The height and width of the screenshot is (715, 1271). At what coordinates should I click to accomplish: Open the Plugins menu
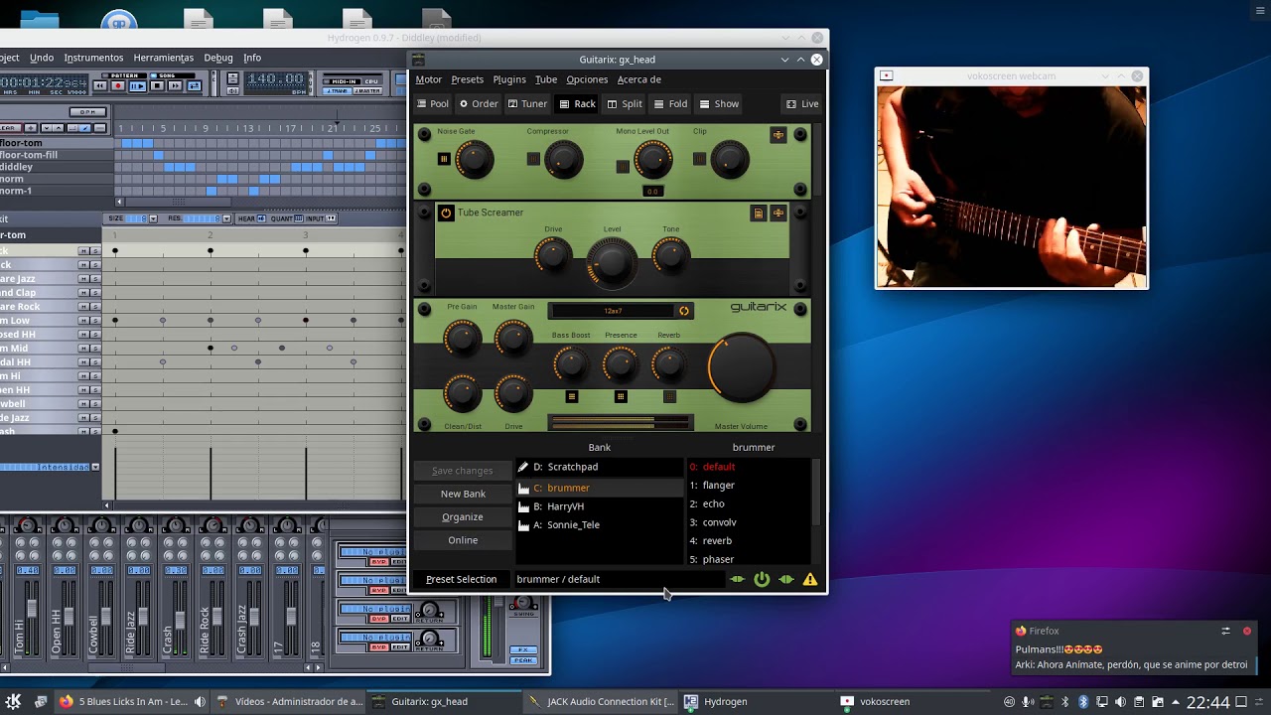(509, 79)
